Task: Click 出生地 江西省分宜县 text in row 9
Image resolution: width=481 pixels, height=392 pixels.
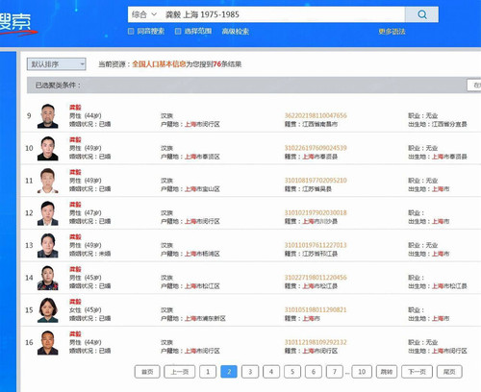Action: click(x=438, y=124)
